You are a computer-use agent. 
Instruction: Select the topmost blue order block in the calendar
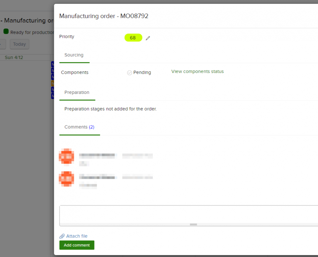coord(53,64)
